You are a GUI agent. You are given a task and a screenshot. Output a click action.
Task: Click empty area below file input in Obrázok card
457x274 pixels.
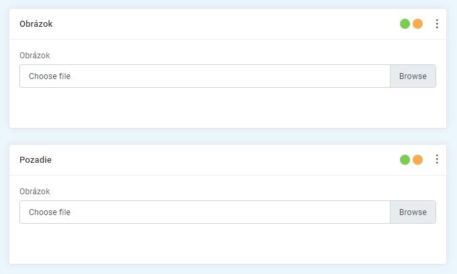(227, 109)
